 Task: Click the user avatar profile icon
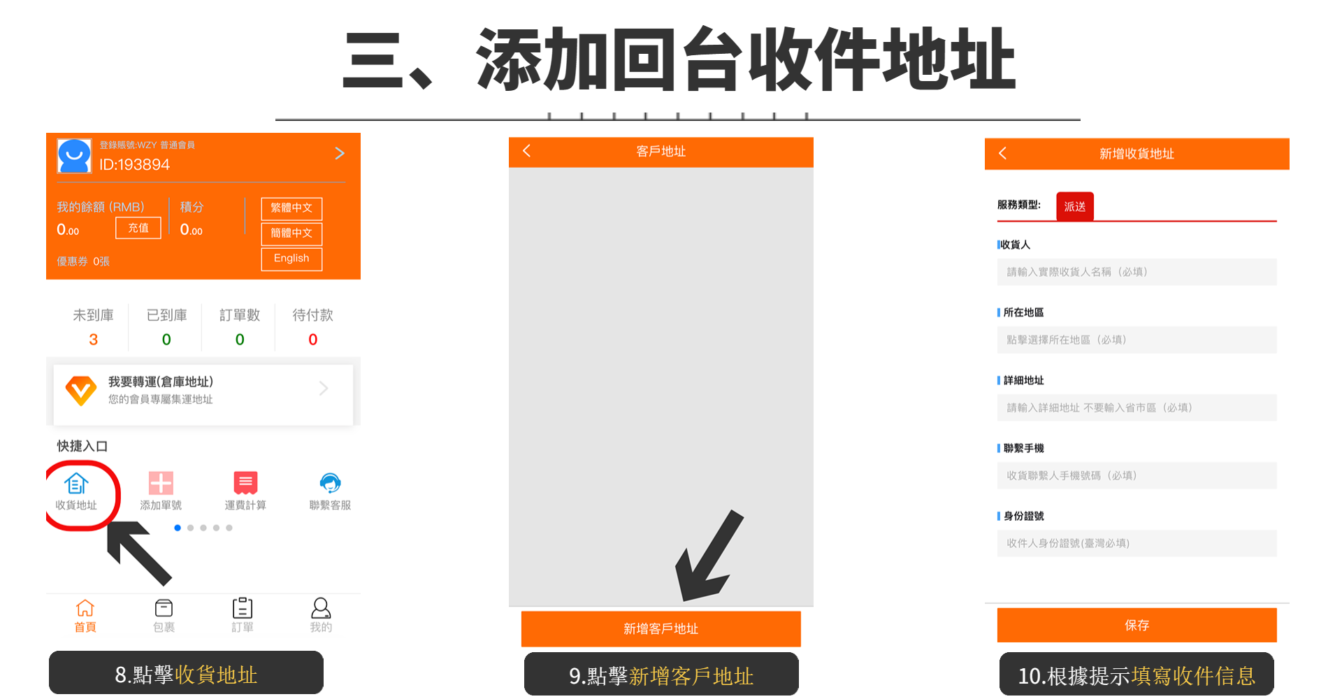click(x=74, y=156)
